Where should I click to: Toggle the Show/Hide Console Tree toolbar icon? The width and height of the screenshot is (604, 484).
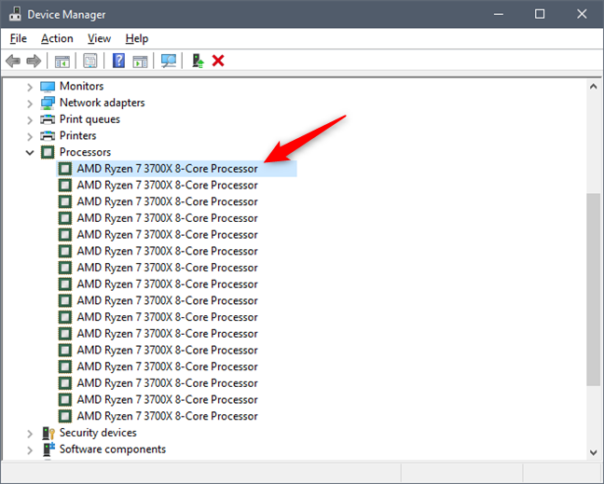coord(62,61)
